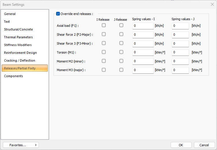Viewport: 217px width, 150px height.
Task: Open the Components settings page
Action: coord(14,76)
